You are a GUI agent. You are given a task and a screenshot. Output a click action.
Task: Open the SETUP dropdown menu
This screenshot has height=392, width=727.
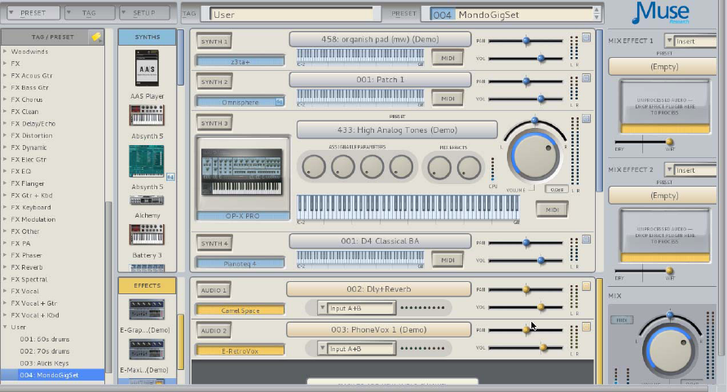144,13
